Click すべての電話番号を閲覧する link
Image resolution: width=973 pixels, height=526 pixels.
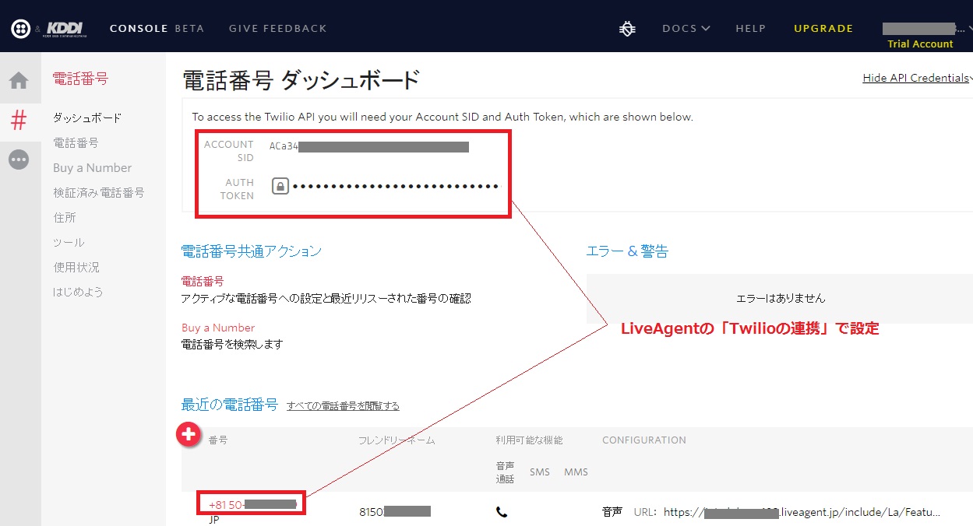tap(343, 405)
